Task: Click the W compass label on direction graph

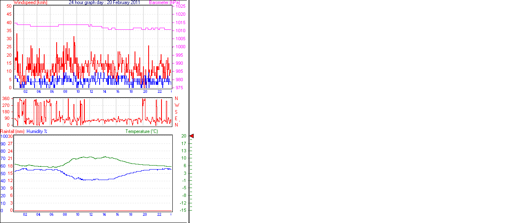Action: tap(176, 105)
